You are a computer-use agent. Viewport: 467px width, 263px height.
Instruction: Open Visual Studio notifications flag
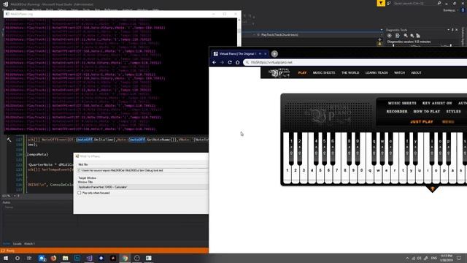381,3
